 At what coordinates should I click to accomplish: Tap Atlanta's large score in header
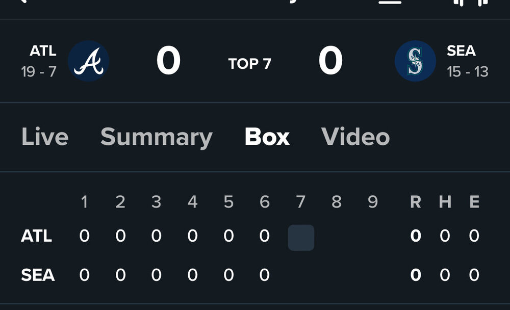(168, 61)
